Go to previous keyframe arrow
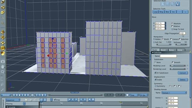The image size is (192, 108). 37,95
